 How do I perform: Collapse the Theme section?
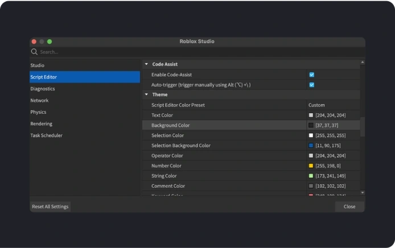[146, 94]
